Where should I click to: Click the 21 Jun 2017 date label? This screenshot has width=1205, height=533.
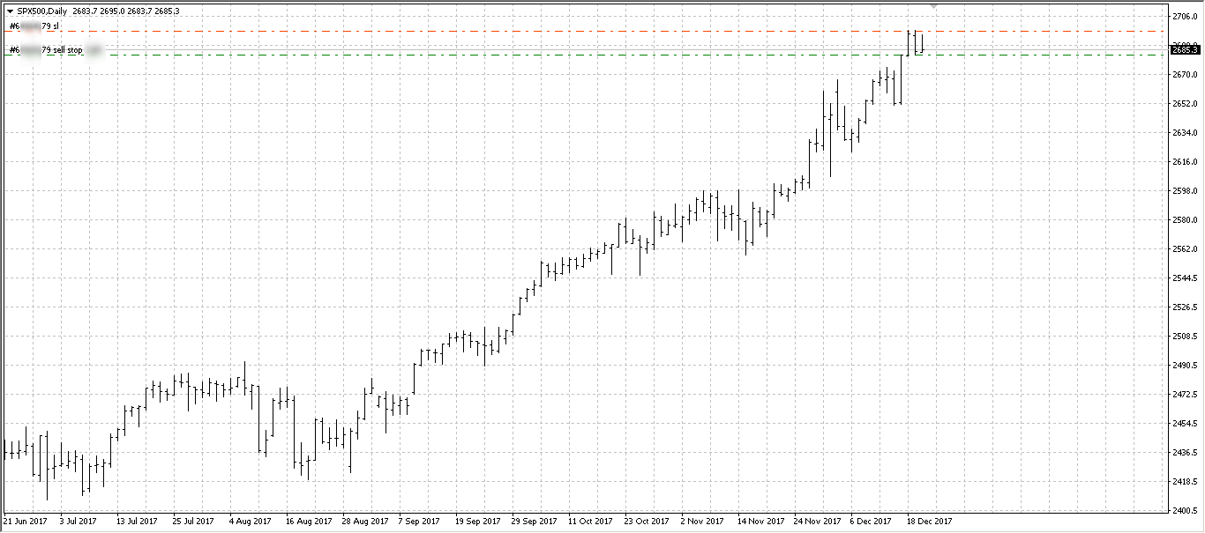(25, 522)
